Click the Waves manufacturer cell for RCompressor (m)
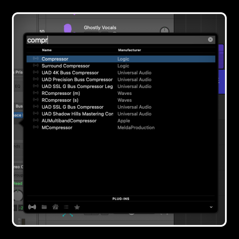This screenshot has height=239, width=239. pyautogui.click(x=125, y=93)
